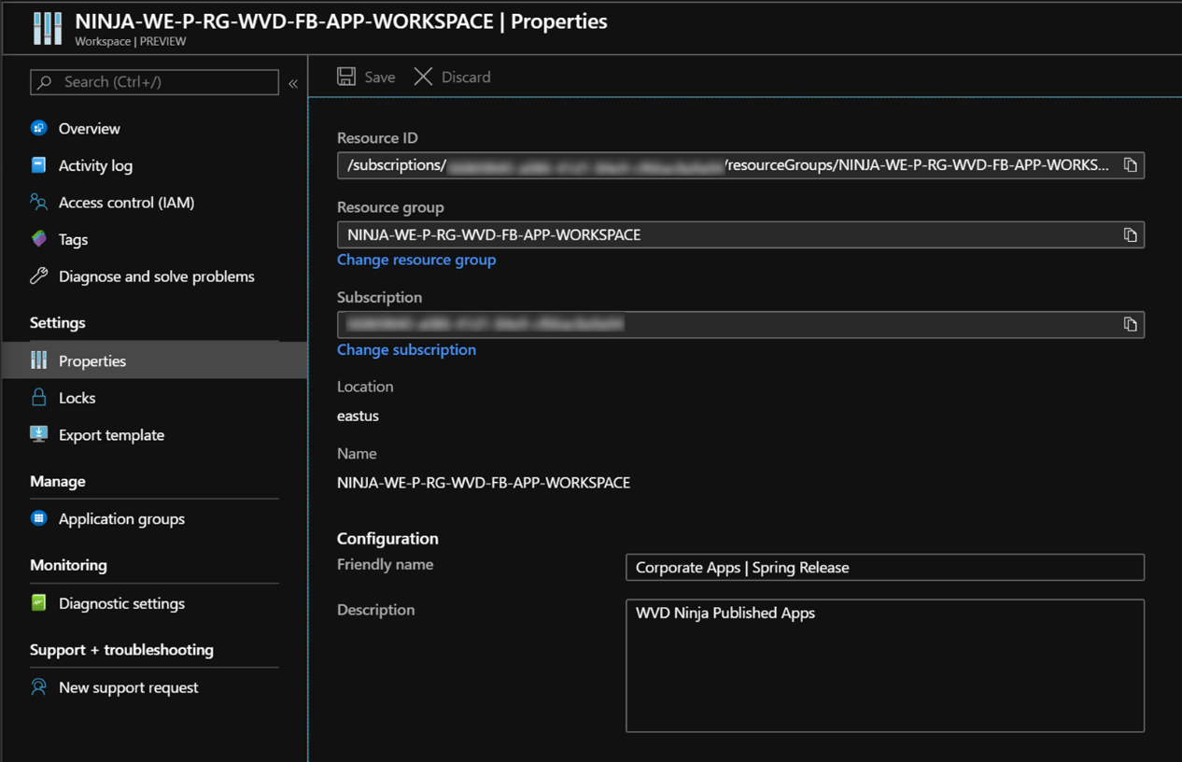This screenshot has height=762, width=1182.
Task: Click the Properties icon in sidebar
Action: coord(38,360)
